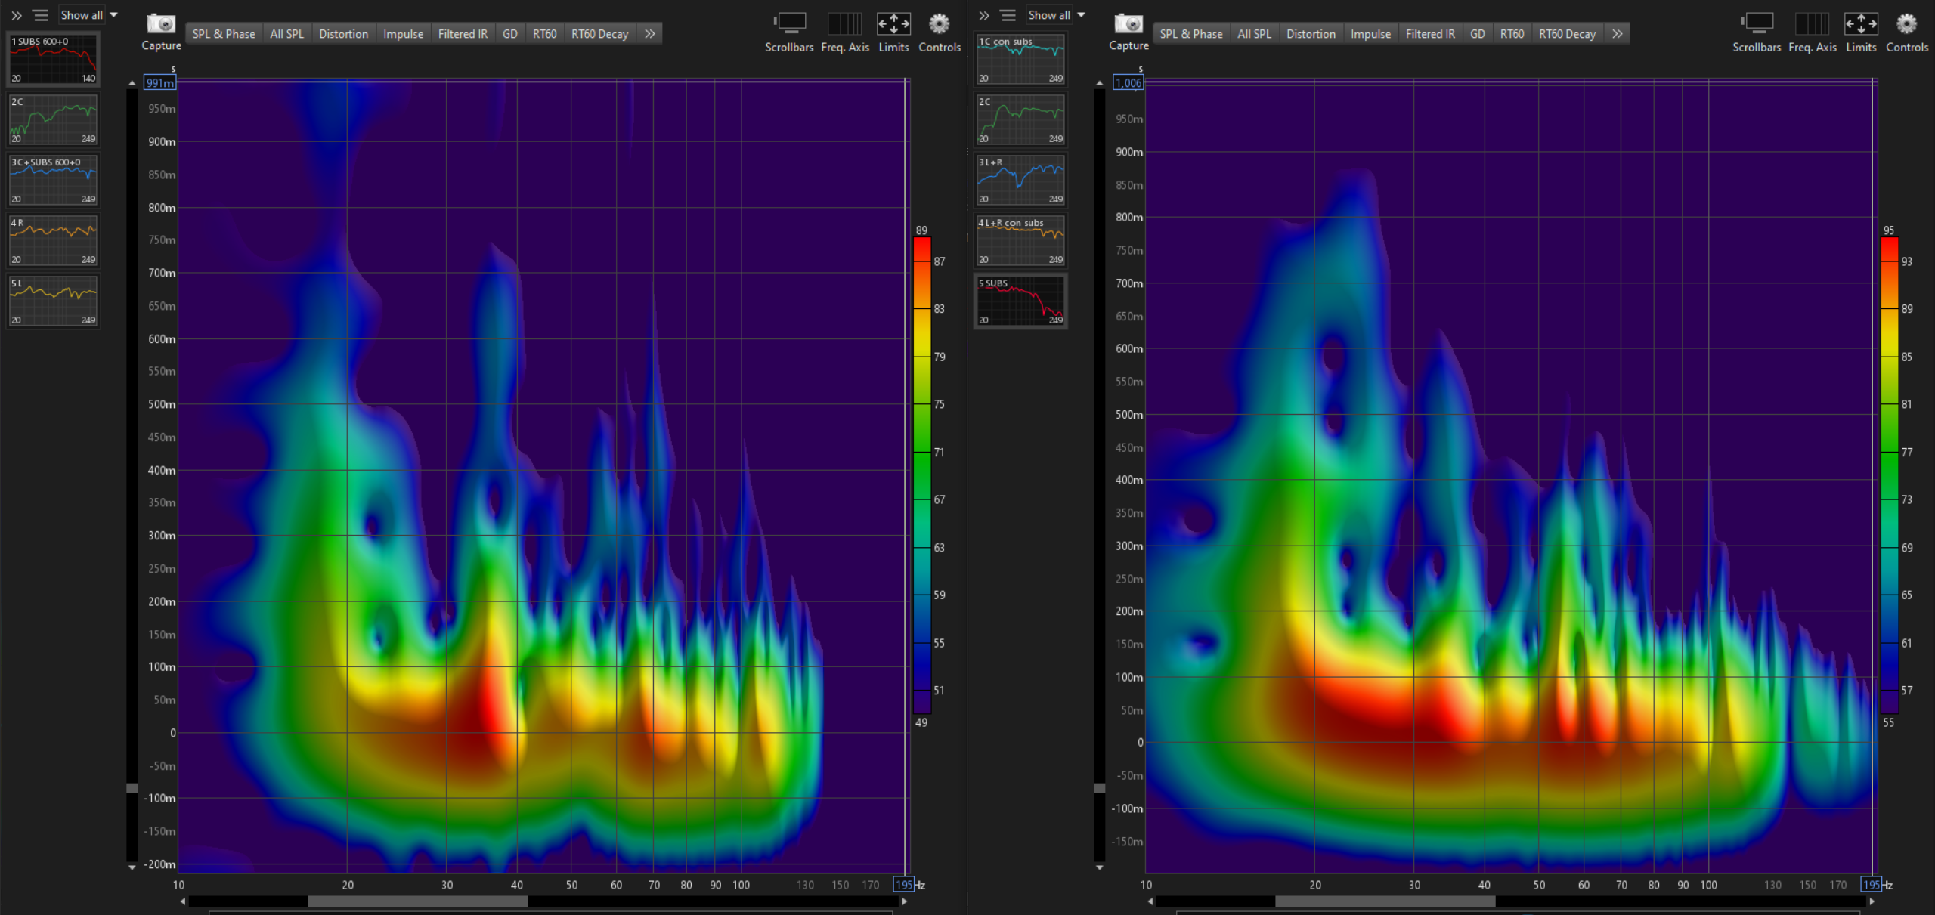The height and width of the screenshot is (915, 1935).
Task: Open Controls gear in right window
Action: [x=1906, y=24]
